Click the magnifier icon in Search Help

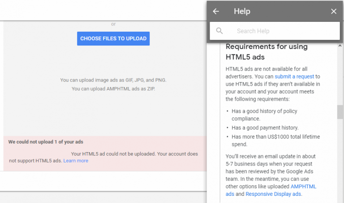point(219,31)
